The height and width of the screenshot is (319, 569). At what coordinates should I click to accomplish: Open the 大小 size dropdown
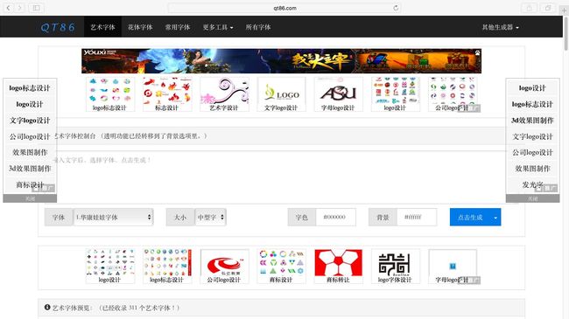pyautogui.click(x=210, y=217)
